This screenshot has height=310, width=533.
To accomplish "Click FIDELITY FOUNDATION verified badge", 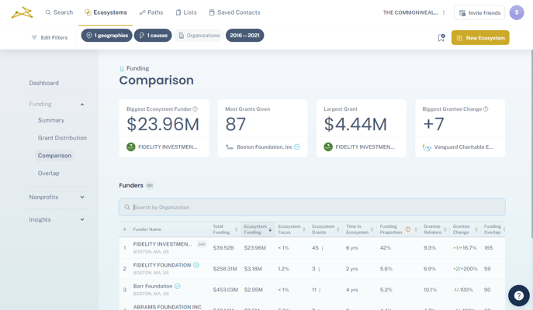I will 196,265.
